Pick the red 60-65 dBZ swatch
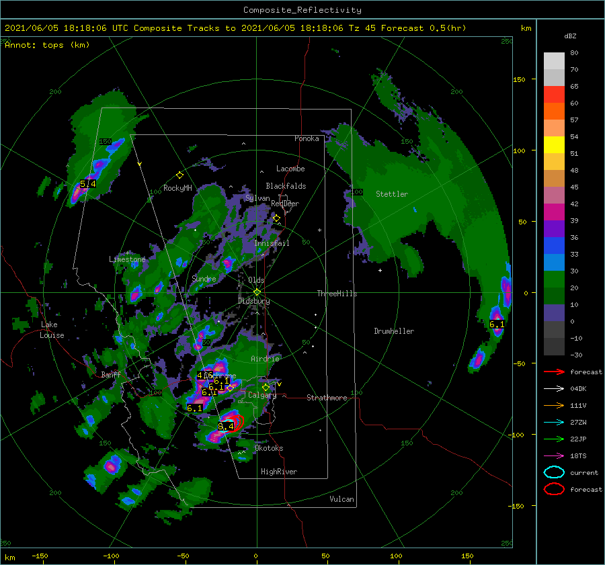This screenshot has width=605, height=565. tap(554, 95)
